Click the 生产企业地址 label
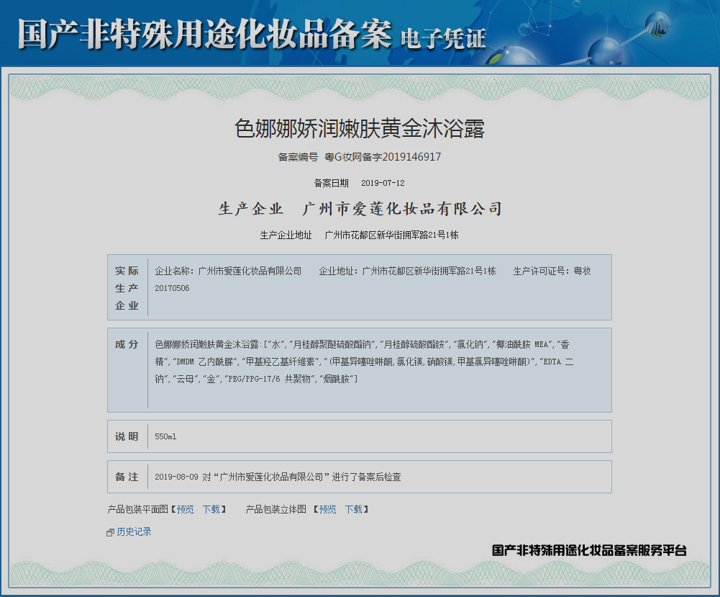 point(286,235)
